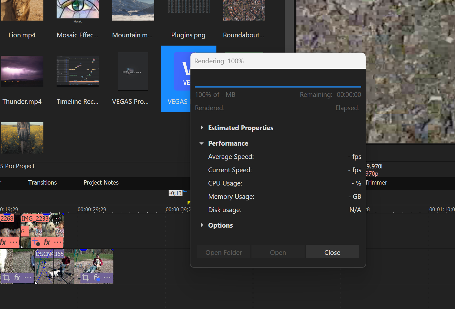Switch to the Trimmer tab
This screenshot has height=309, width=455.
click(x=376, y=183)
